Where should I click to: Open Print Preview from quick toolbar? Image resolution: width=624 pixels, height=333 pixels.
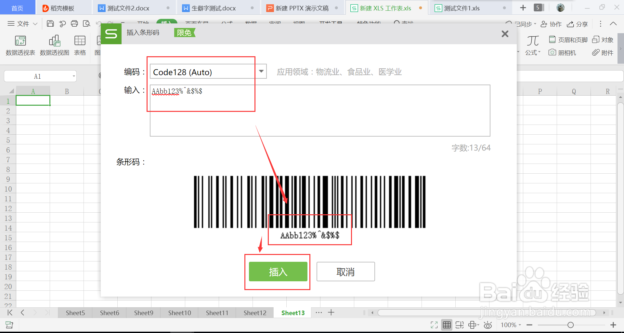(86, 23)
